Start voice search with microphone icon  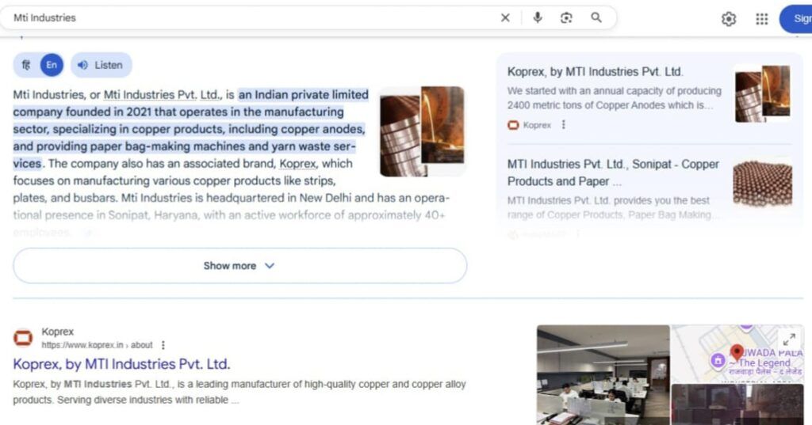(538, 18)
